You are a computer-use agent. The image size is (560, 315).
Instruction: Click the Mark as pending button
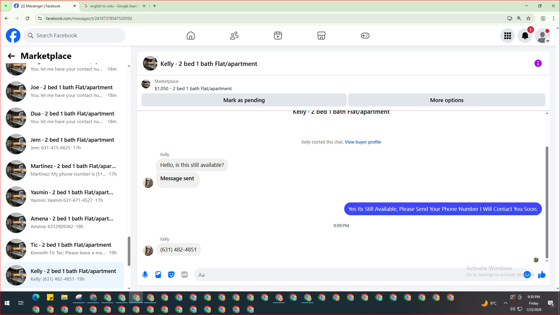(244, 100)
